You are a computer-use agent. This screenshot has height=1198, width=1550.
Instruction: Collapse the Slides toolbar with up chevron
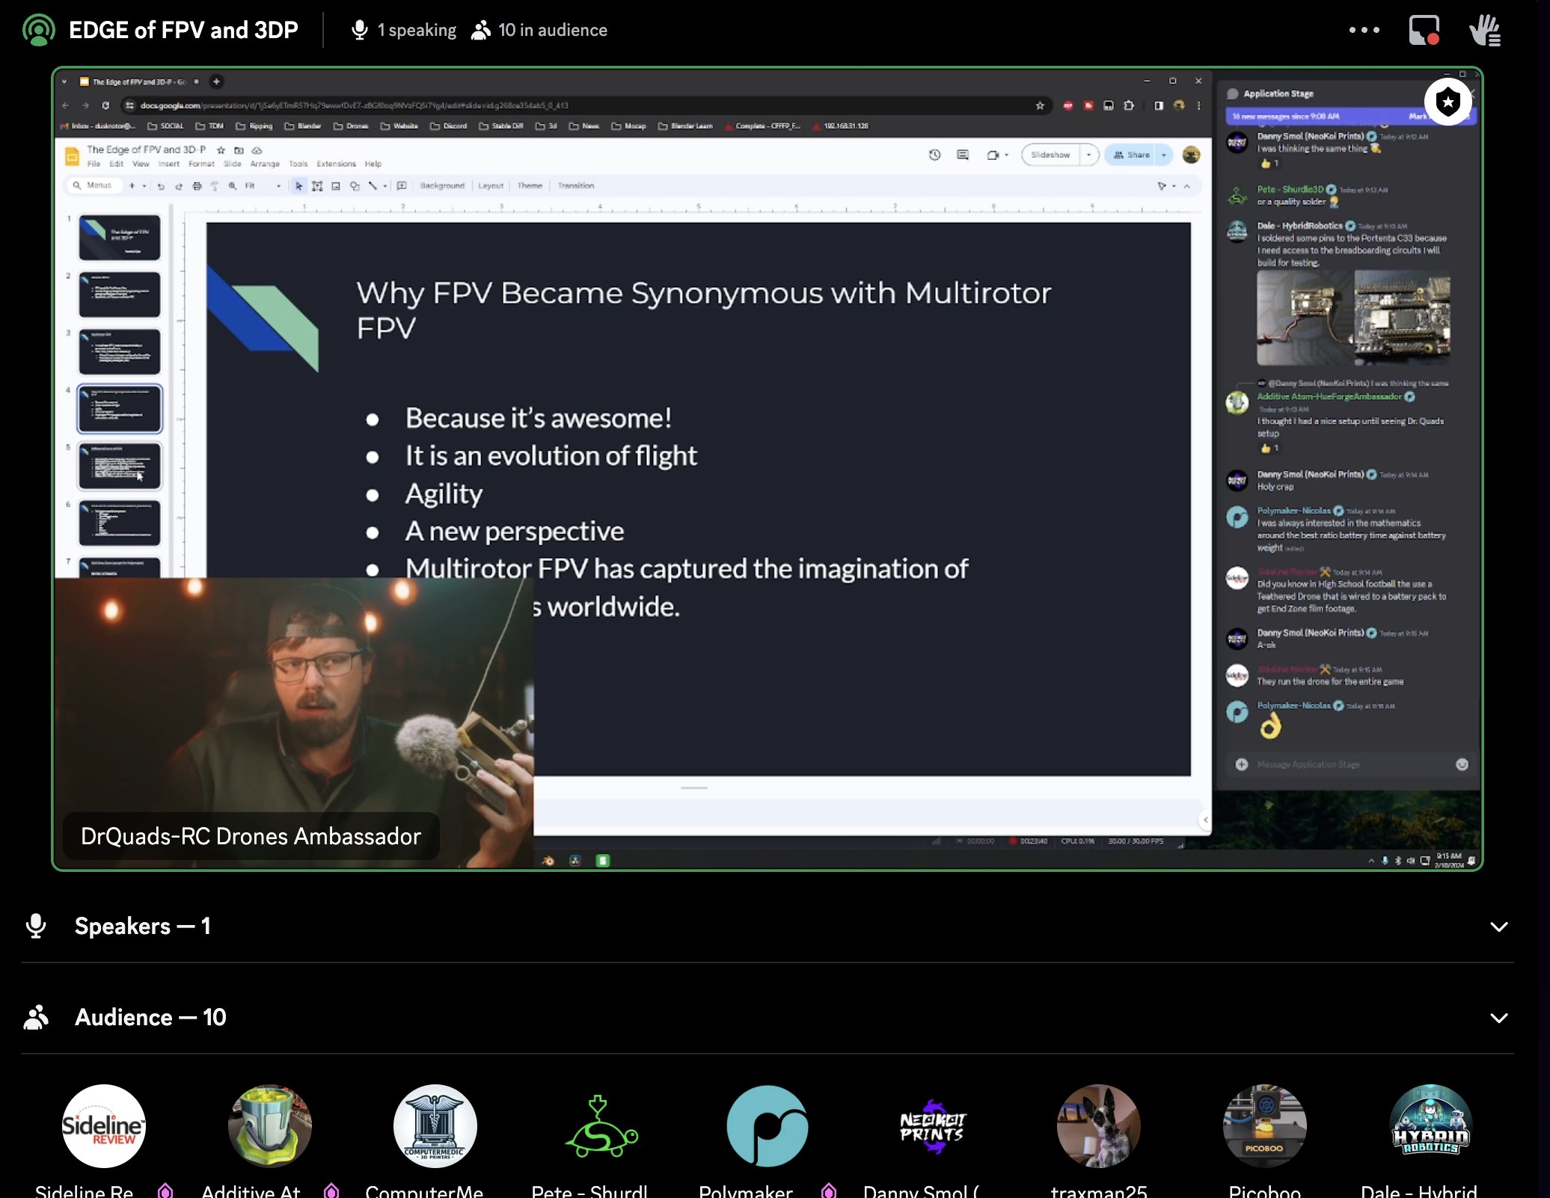point(1187,186)
